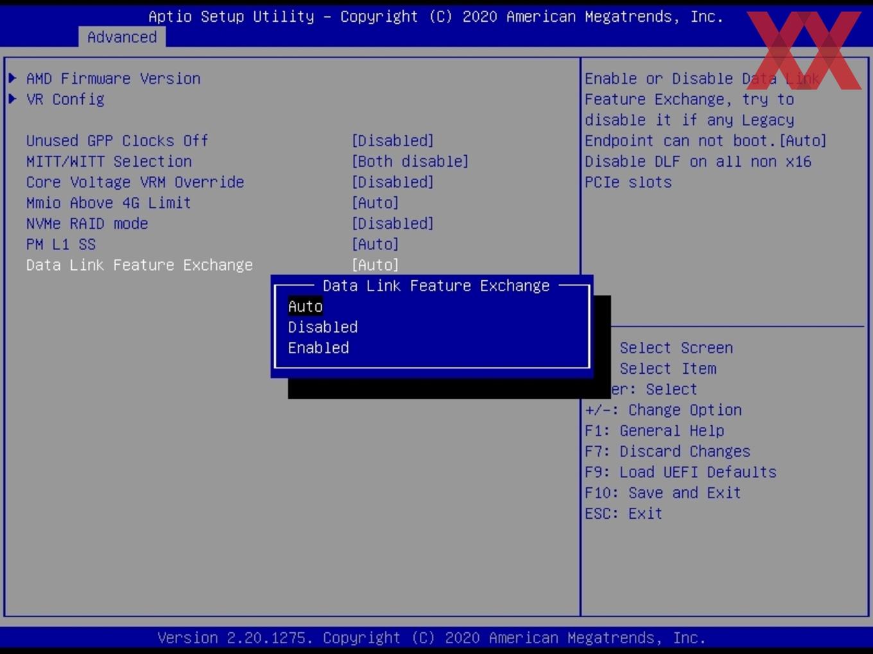Change Core Voltage VRM Override [Disabled] value

(393, 182)
